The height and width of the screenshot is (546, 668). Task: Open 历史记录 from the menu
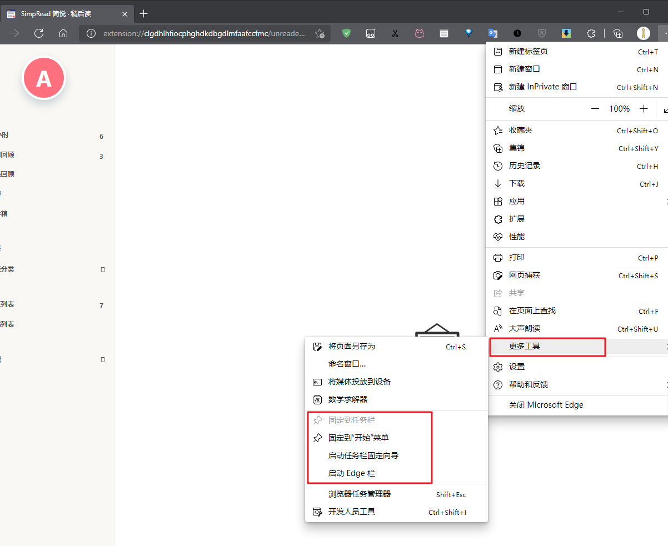(577, 166)
